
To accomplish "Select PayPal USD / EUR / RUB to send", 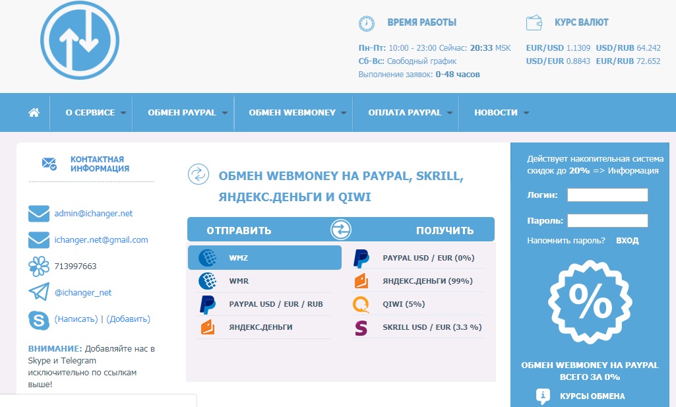I will click(x=264, y=304).
